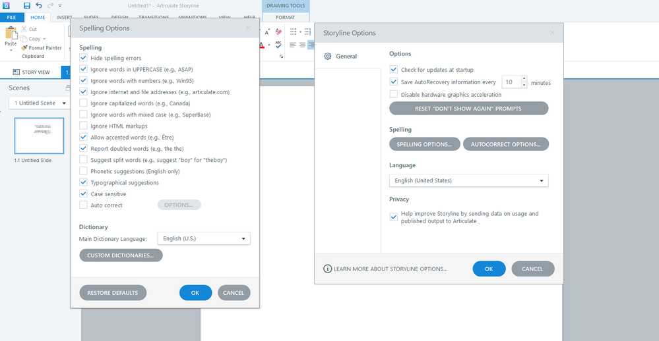The width and height of the screenshot is (659, 341).
Task: Open Custom Dictionaries button
Action: click(x=121, y=255)
